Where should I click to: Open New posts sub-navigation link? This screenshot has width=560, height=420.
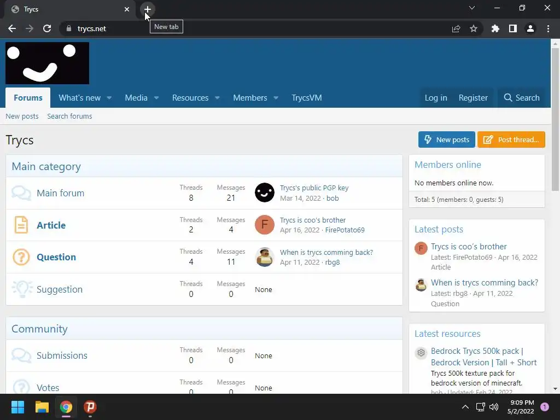[22, 116]
